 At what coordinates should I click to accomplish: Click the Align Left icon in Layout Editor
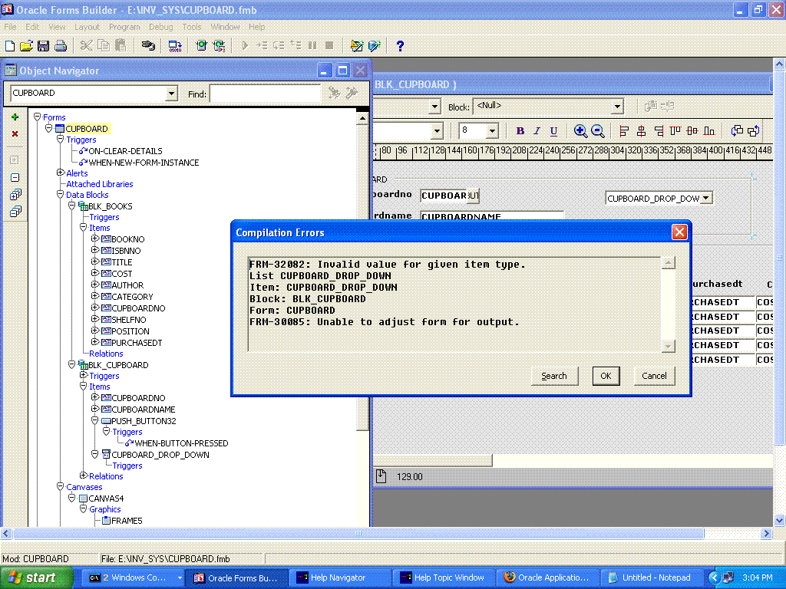[623, 131]
